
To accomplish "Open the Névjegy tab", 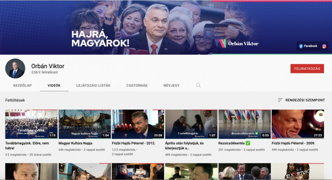I will 171,85.
